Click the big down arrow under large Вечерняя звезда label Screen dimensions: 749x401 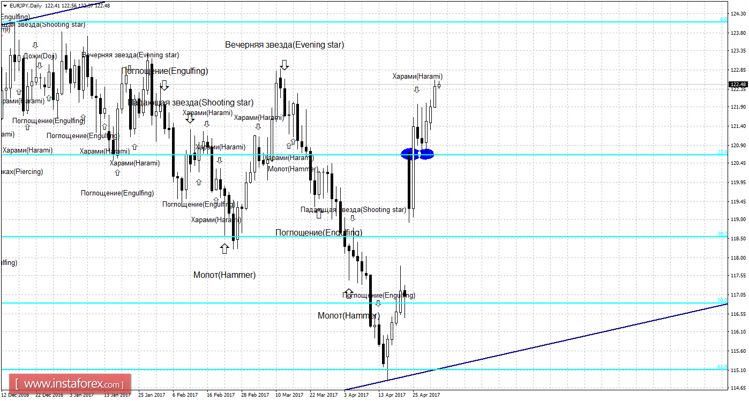click(x=284, y=65)
